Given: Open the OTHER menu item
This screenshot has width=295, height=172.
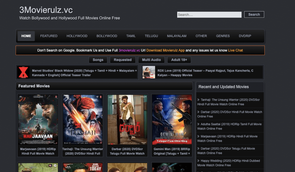Looking at the screenshot, I should 201,36.
